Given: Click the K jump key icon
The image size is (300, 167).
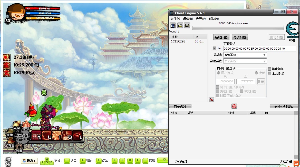Looking at the screenshot, I should [82, 160].
